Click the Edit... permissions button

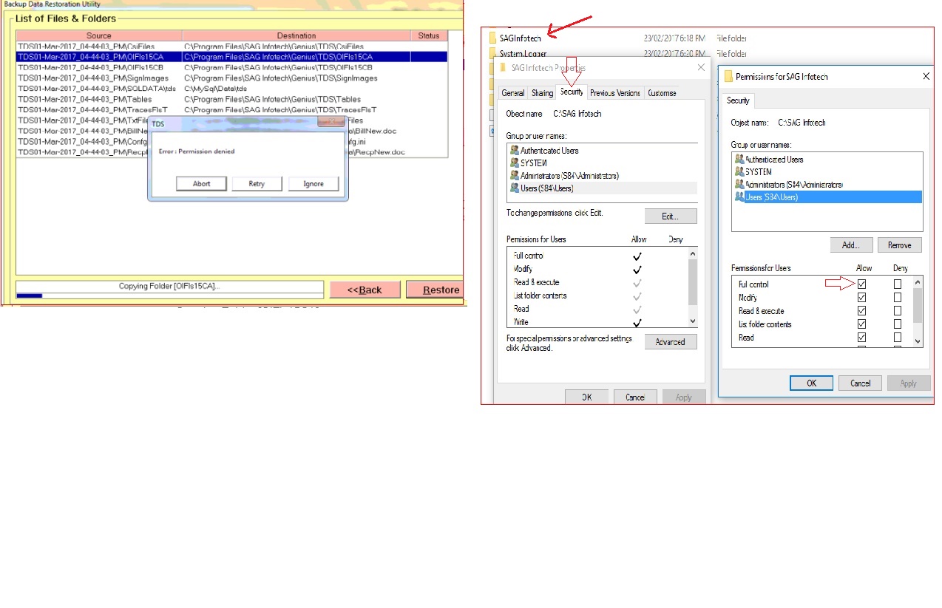(670, 216)
